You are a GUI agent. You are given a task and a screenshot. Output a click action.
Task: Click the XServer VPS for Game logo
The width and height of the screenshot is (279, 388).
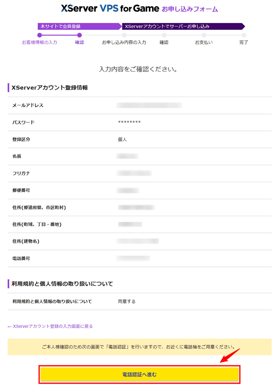[110, 9]
